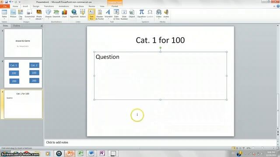The height and width of the screenshot is (157, 280).
Task: Open OneNote from the taskbar
Action: pos(102,153)
